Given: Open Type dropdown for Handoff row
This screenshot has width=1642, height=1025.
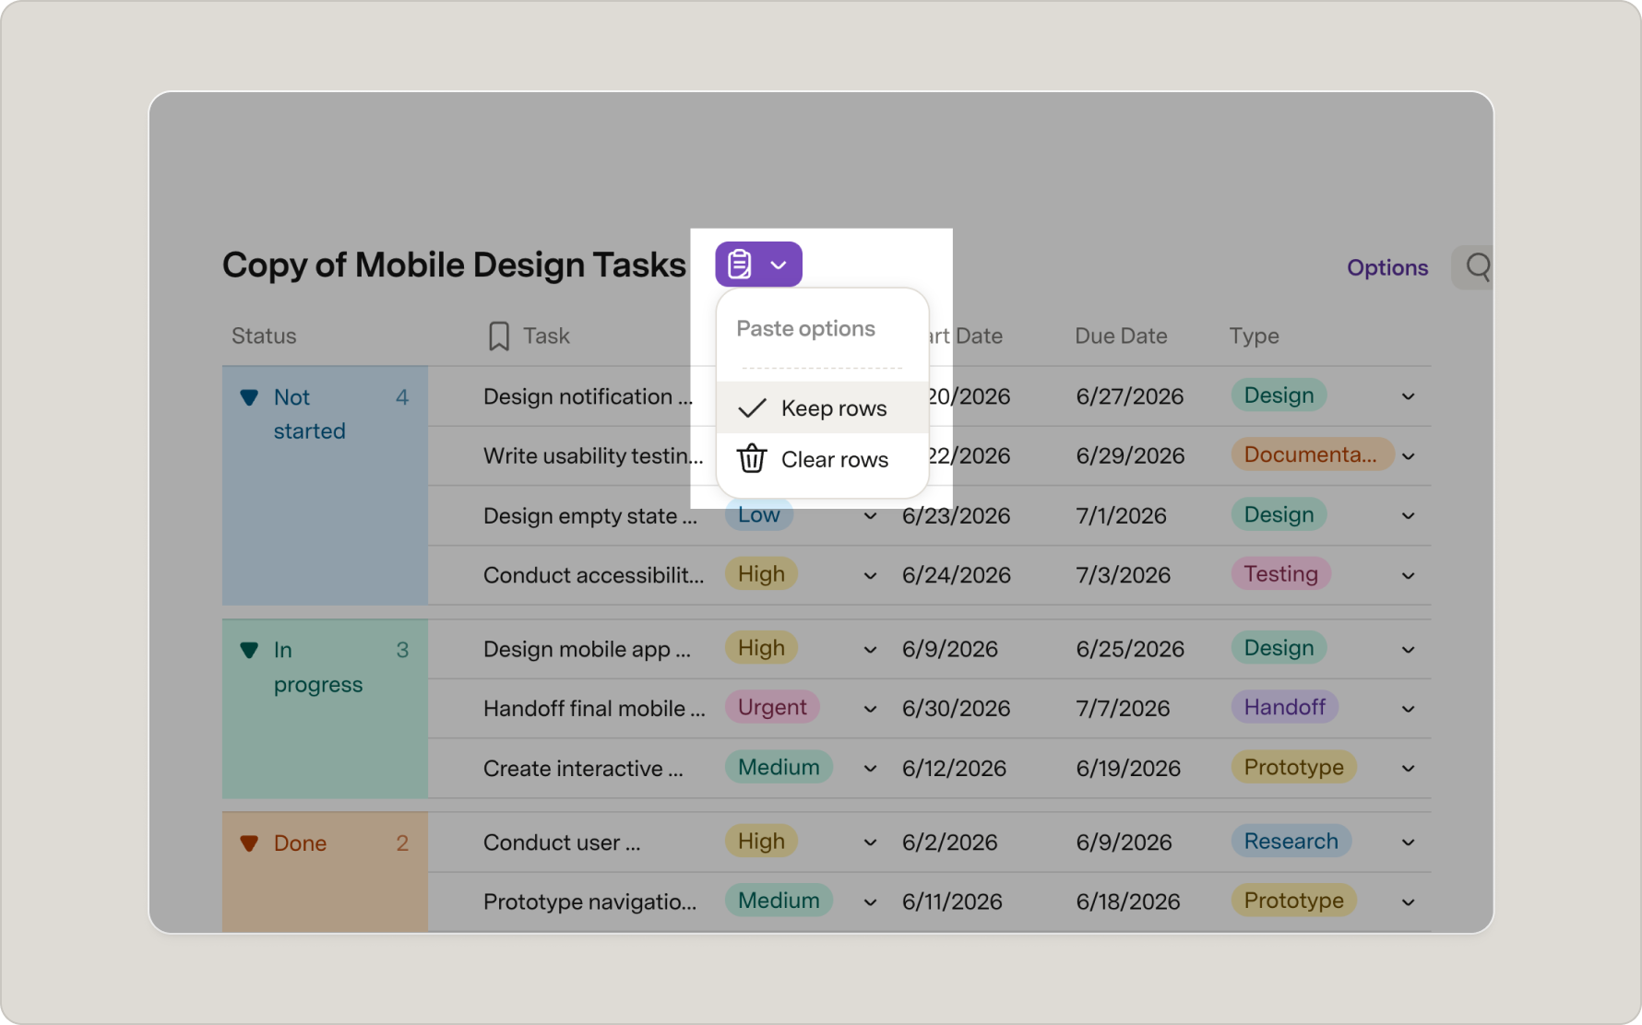Looking at the screenshot, I should click(x=1409, y=709).
